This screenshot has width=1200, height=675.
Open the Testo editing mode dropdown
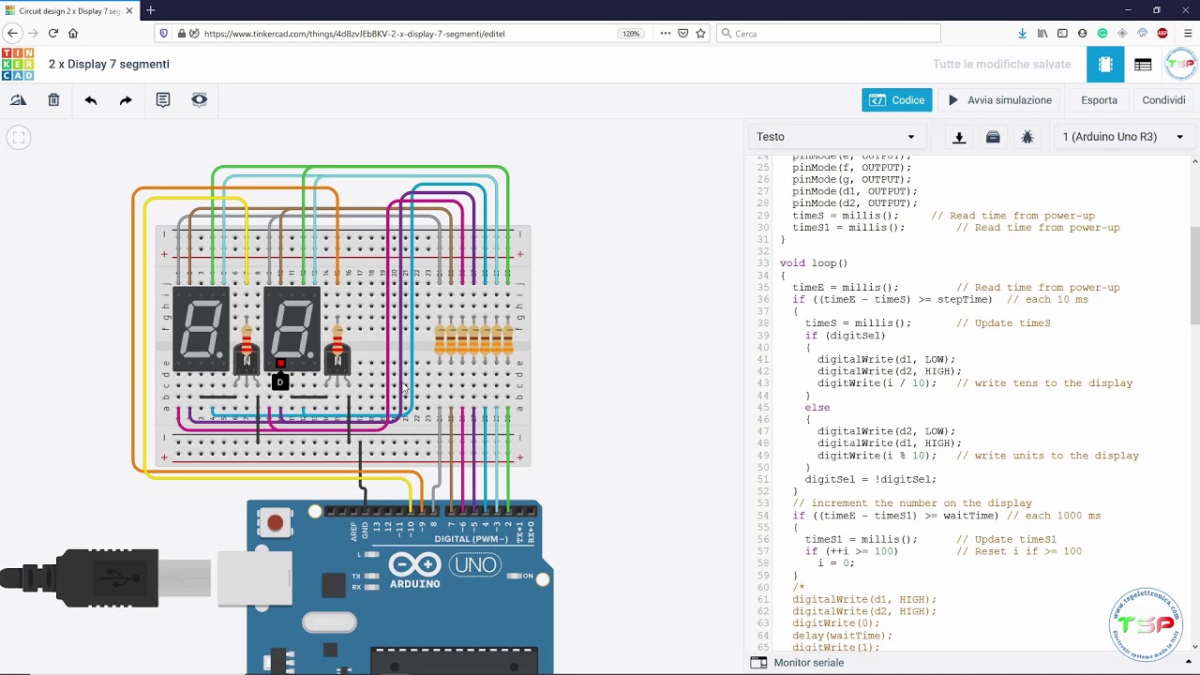coord(836,137)
